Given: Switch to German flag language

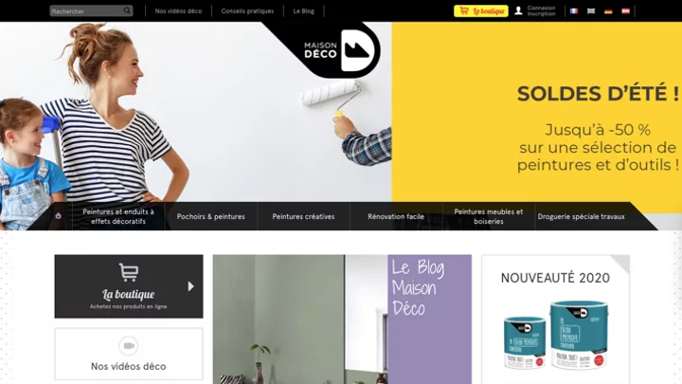Looking at the screenshot, I should 608,10.
